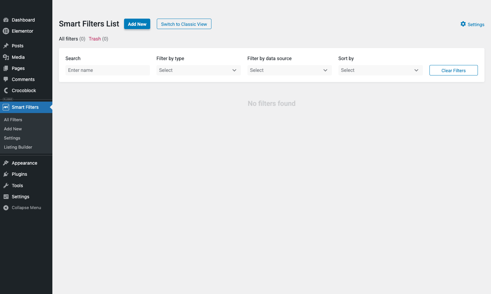Open the Filter by type dropdown

click(x=199, y=70)
